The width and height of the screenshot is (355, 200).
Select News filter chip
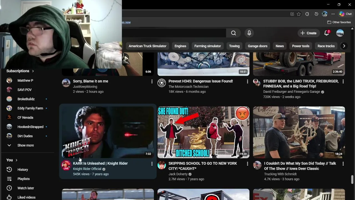[x=280, y=46]
